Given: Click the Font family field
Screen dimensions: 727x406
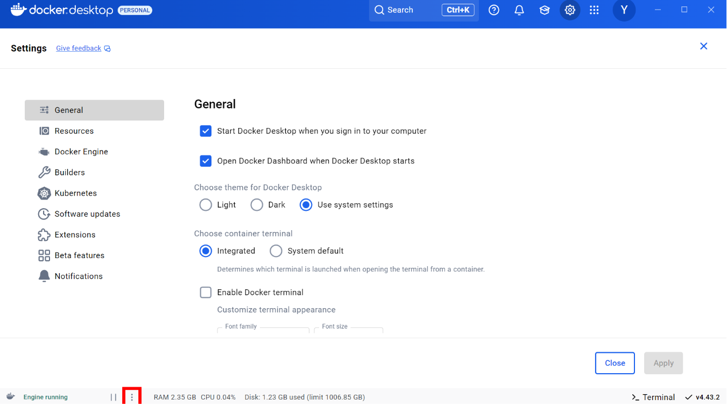Looking at the screenshot, I should (263, 330).
